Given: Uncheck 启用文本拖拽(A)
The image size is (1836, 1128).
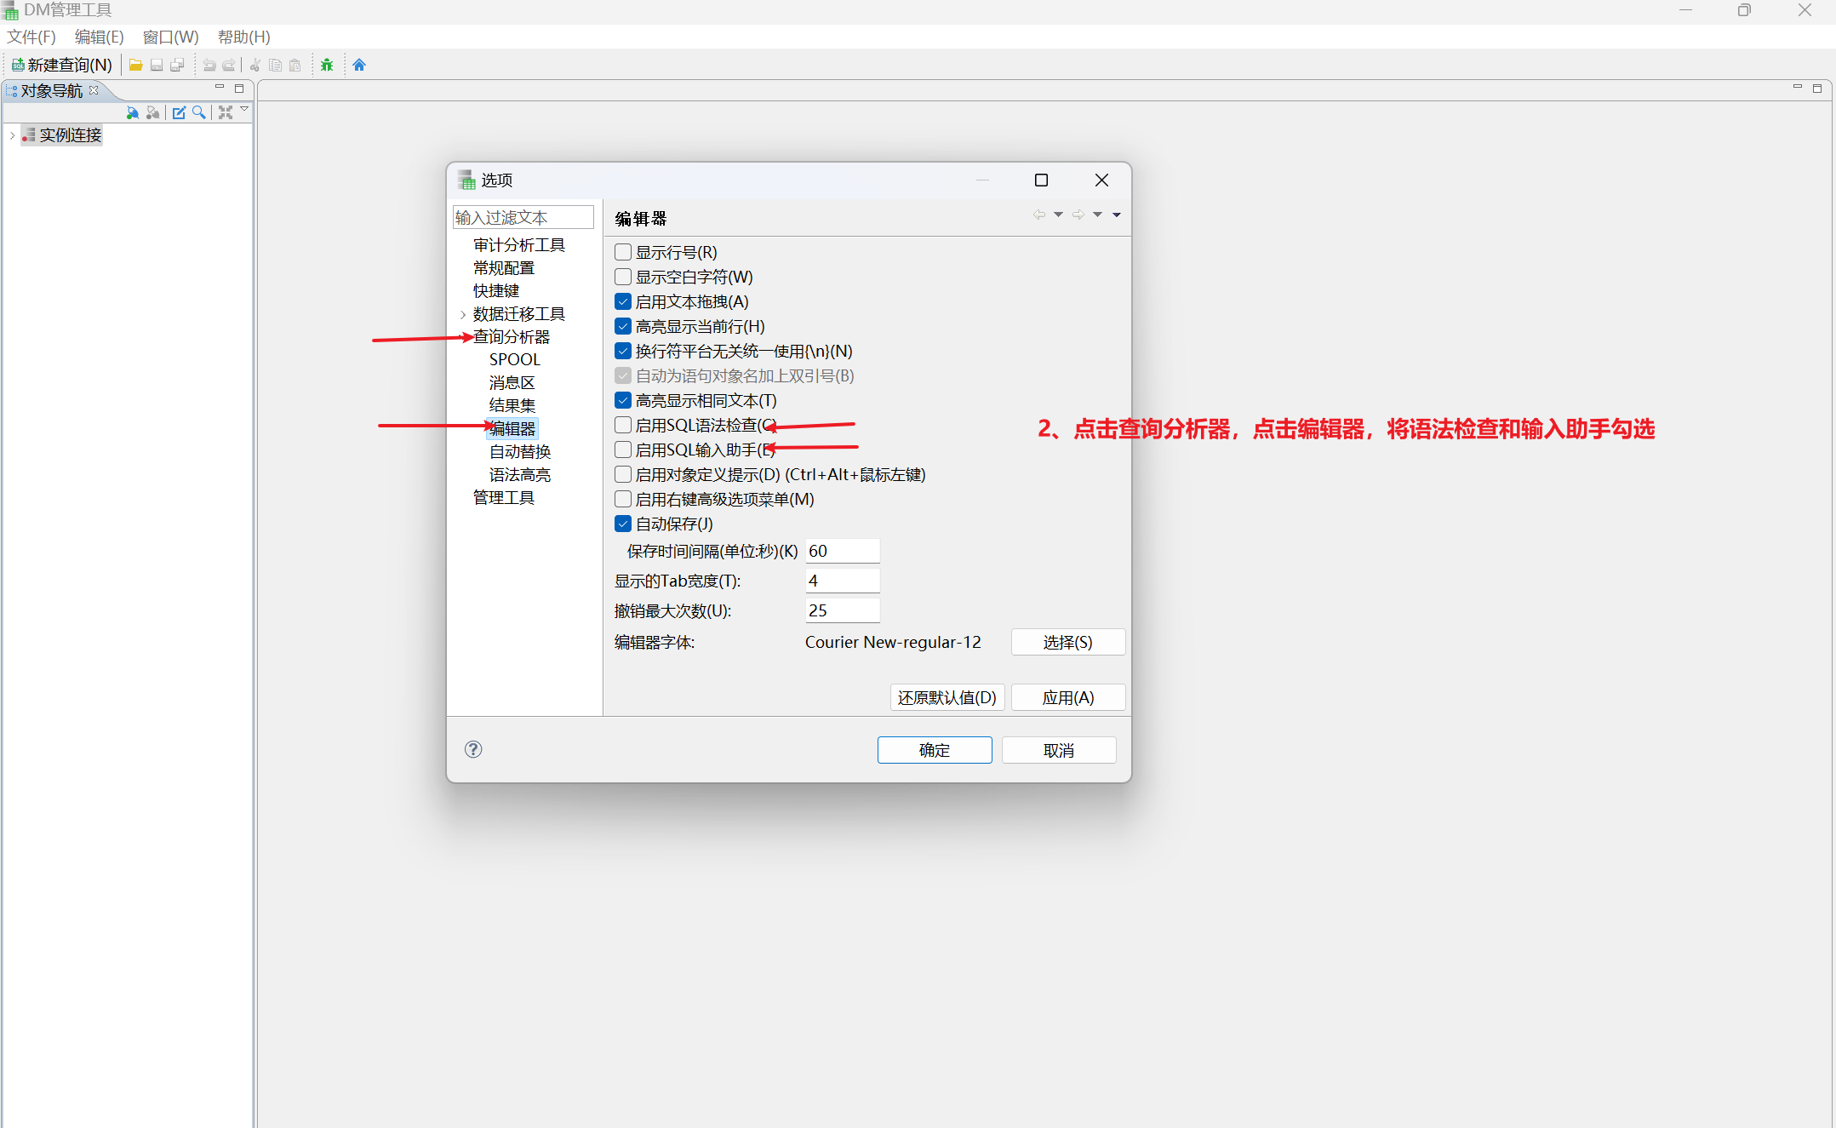Looking at the screenshot, I should 623,301.
